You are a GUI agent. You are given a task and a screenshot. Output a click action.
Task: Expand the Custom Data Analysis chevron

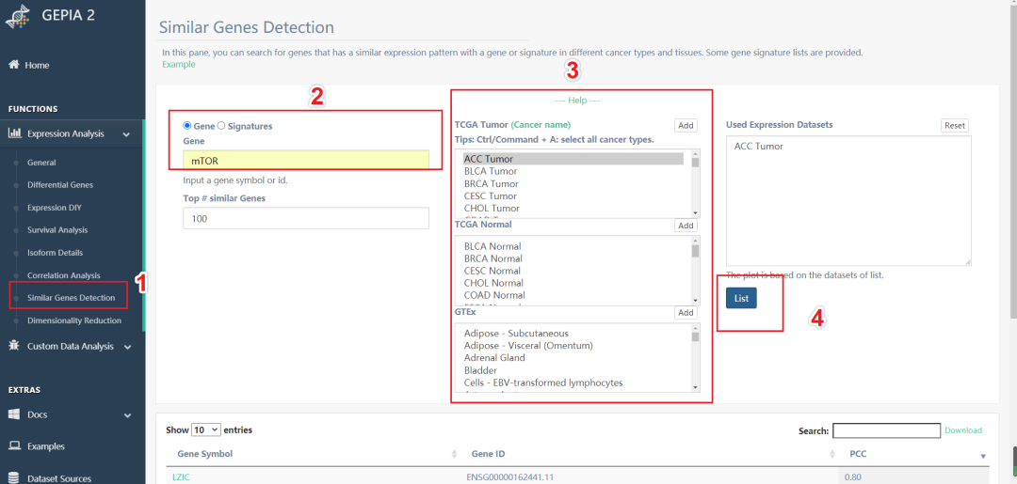127,347
